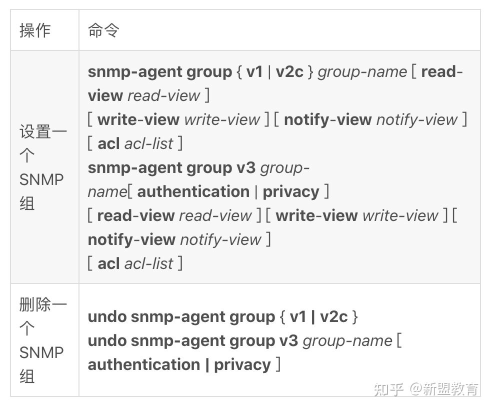Click undo snmp-agent group { v1 | v2c } line
The image size is (491, 409).
[223, 316]
